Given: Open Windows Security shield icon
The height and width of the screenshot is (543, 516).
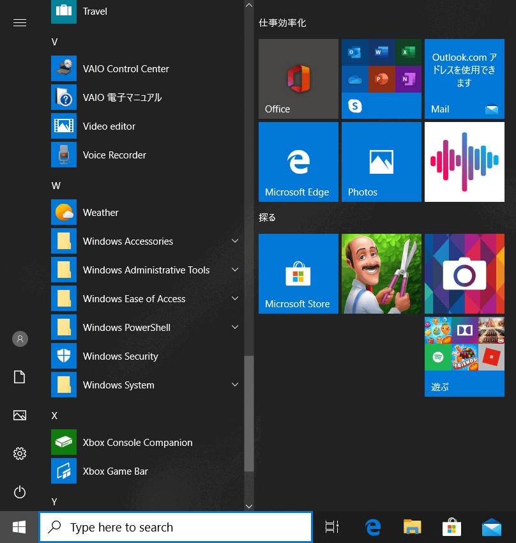Looking at the screenshot, I should [64, 356].
